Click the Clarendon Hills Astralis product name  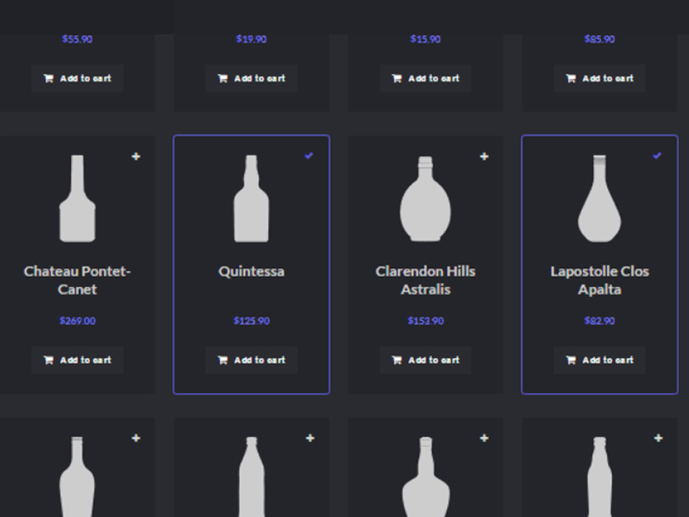(x=426, y=280)
